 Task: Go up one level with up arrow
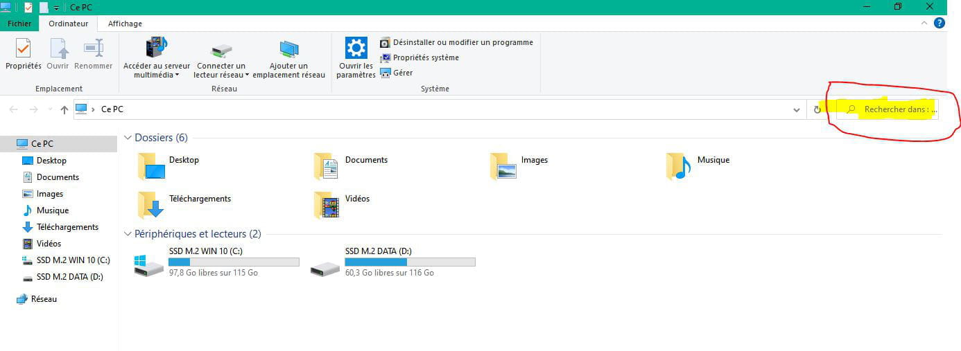64,109
